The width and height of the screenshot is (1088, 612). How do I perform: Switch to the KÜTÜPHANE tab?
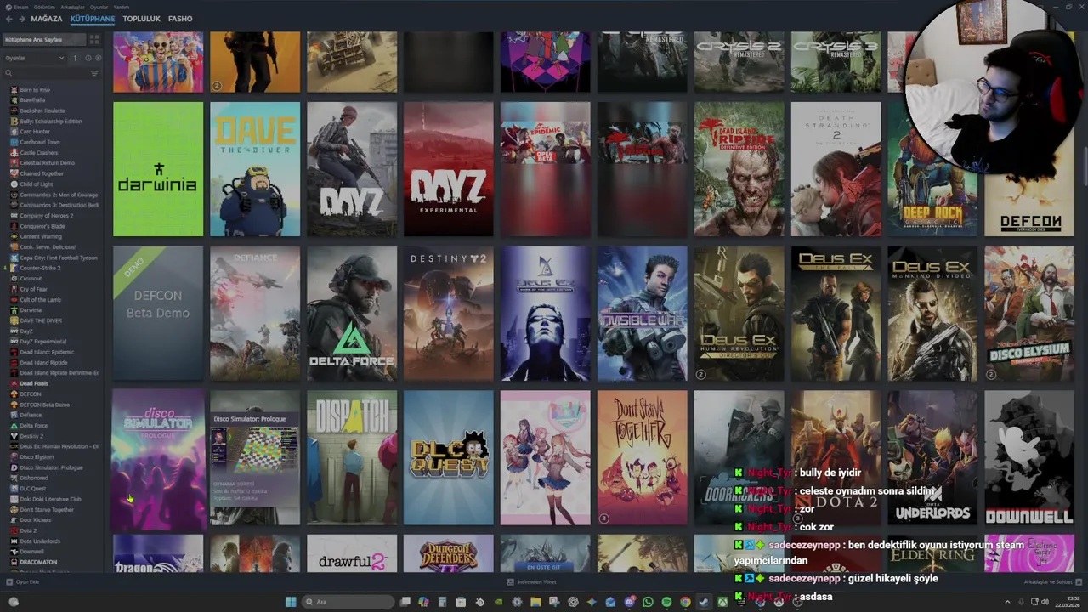[93, 18]
